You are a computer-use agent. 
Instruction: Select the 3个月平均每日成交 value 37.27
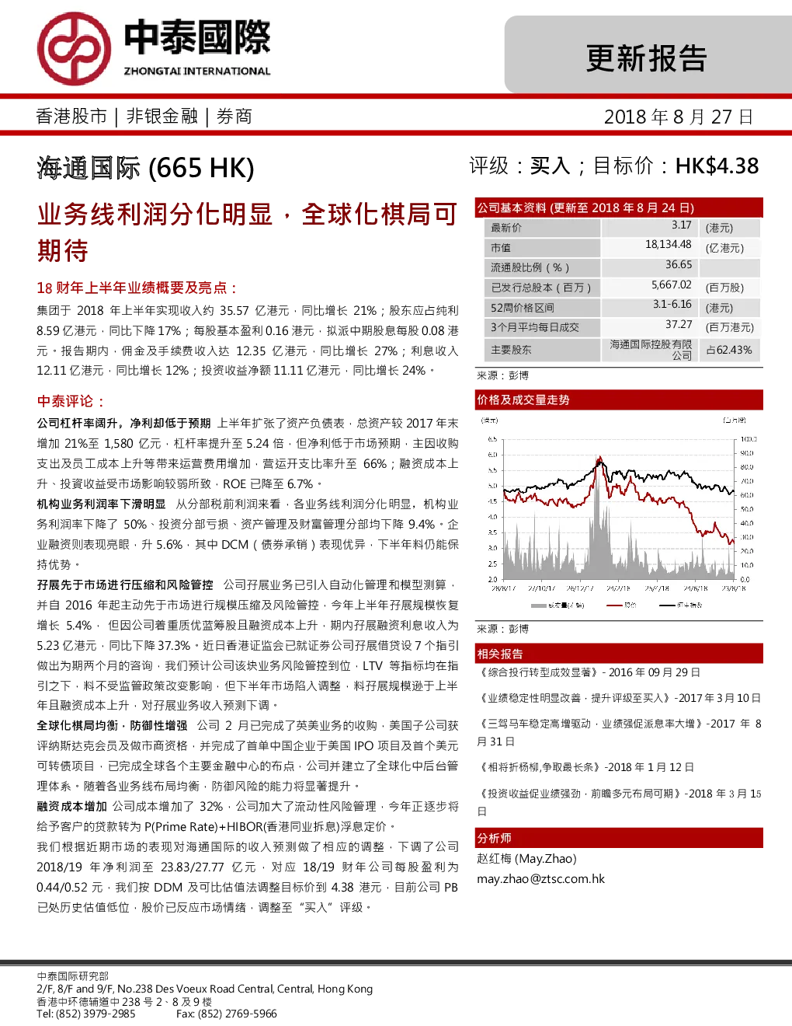point(679,325)
